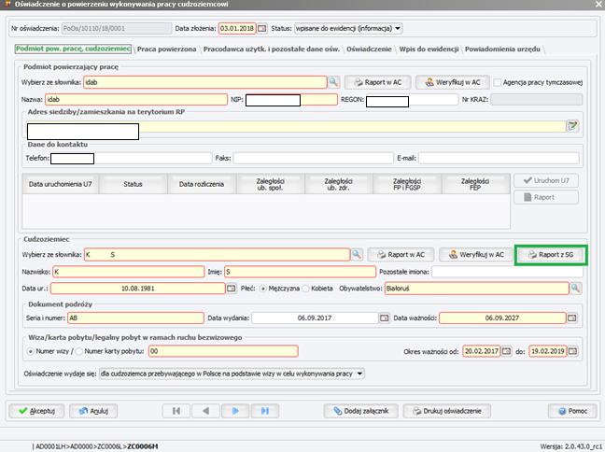Open calendar for Data ważności

click(x=571, y=318)
